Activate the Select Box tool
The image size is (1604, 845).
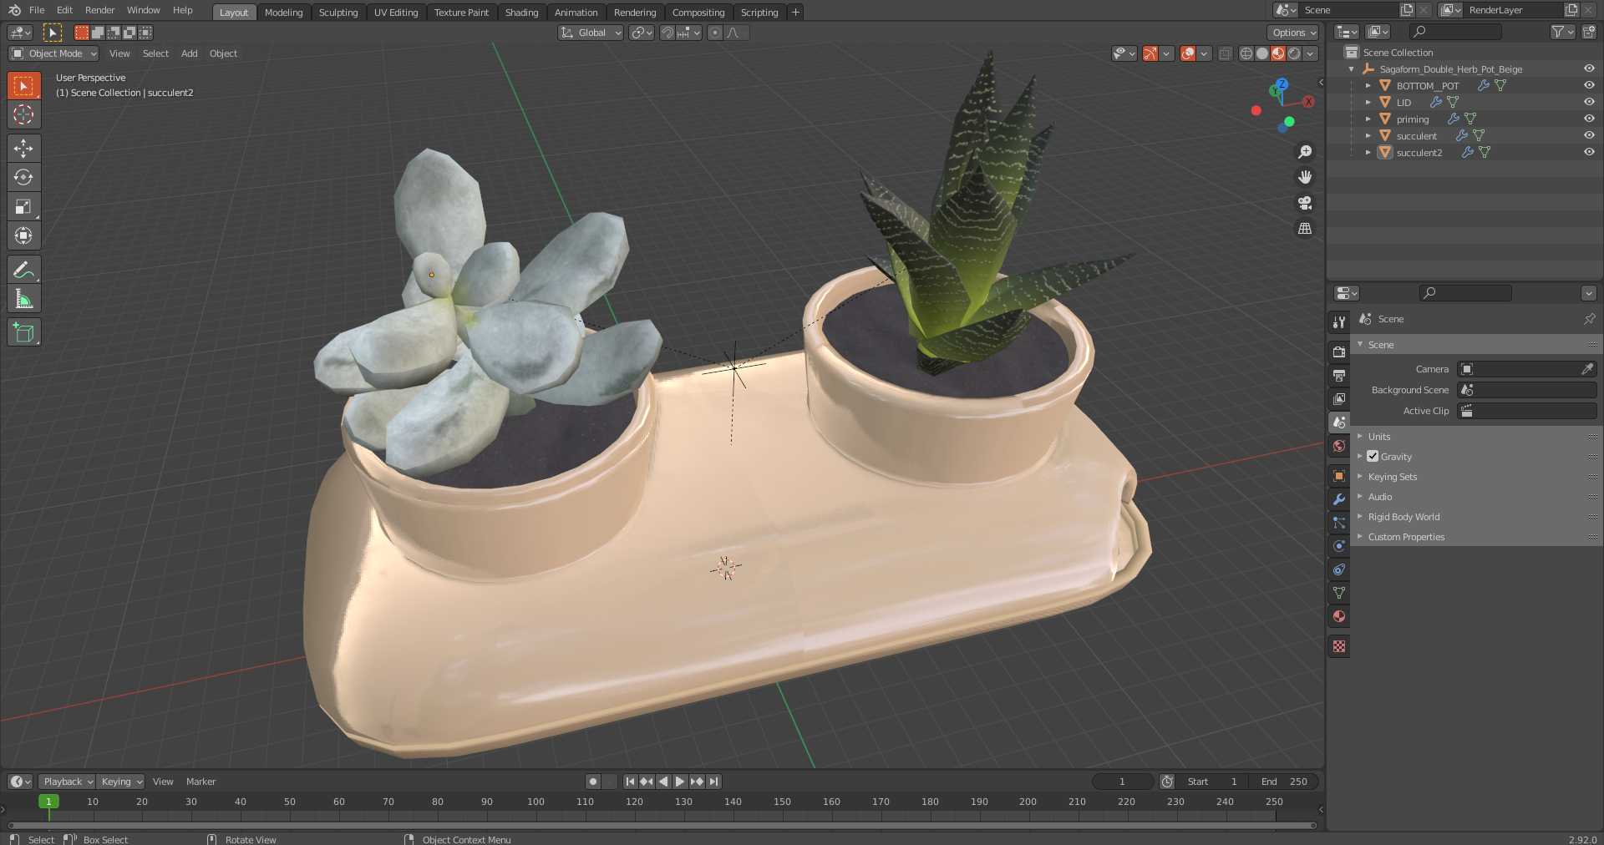click(23, 85)
